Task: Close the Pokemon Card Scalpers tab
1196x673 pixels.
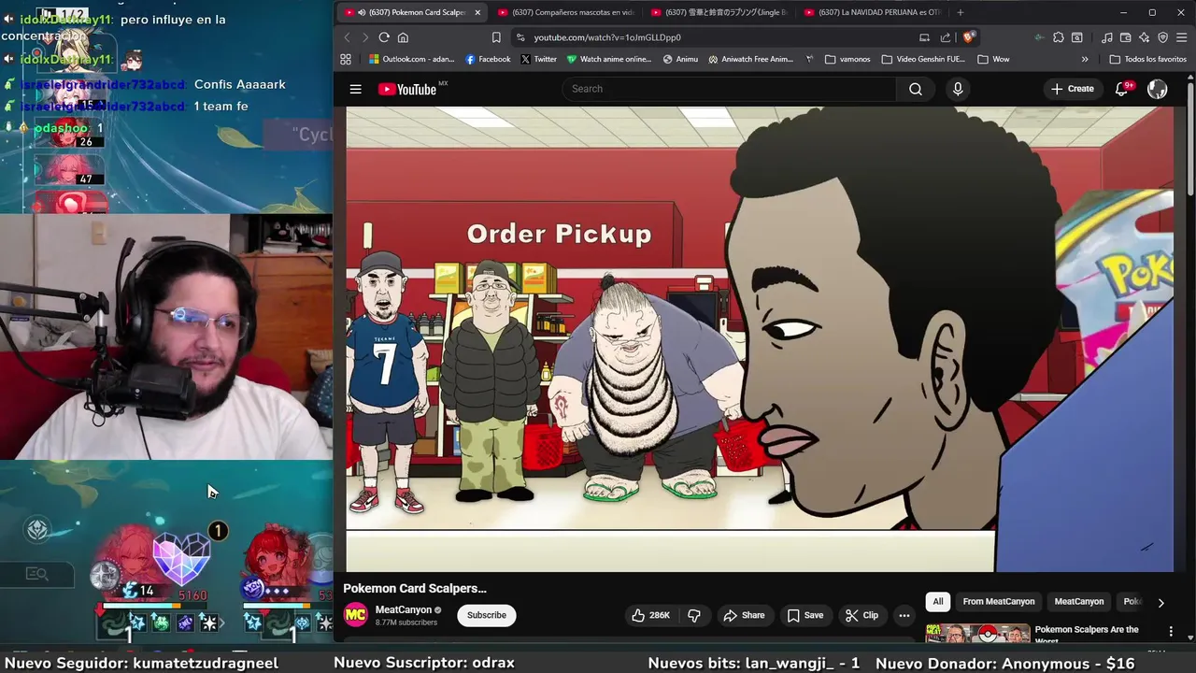Action: [477, 12]
